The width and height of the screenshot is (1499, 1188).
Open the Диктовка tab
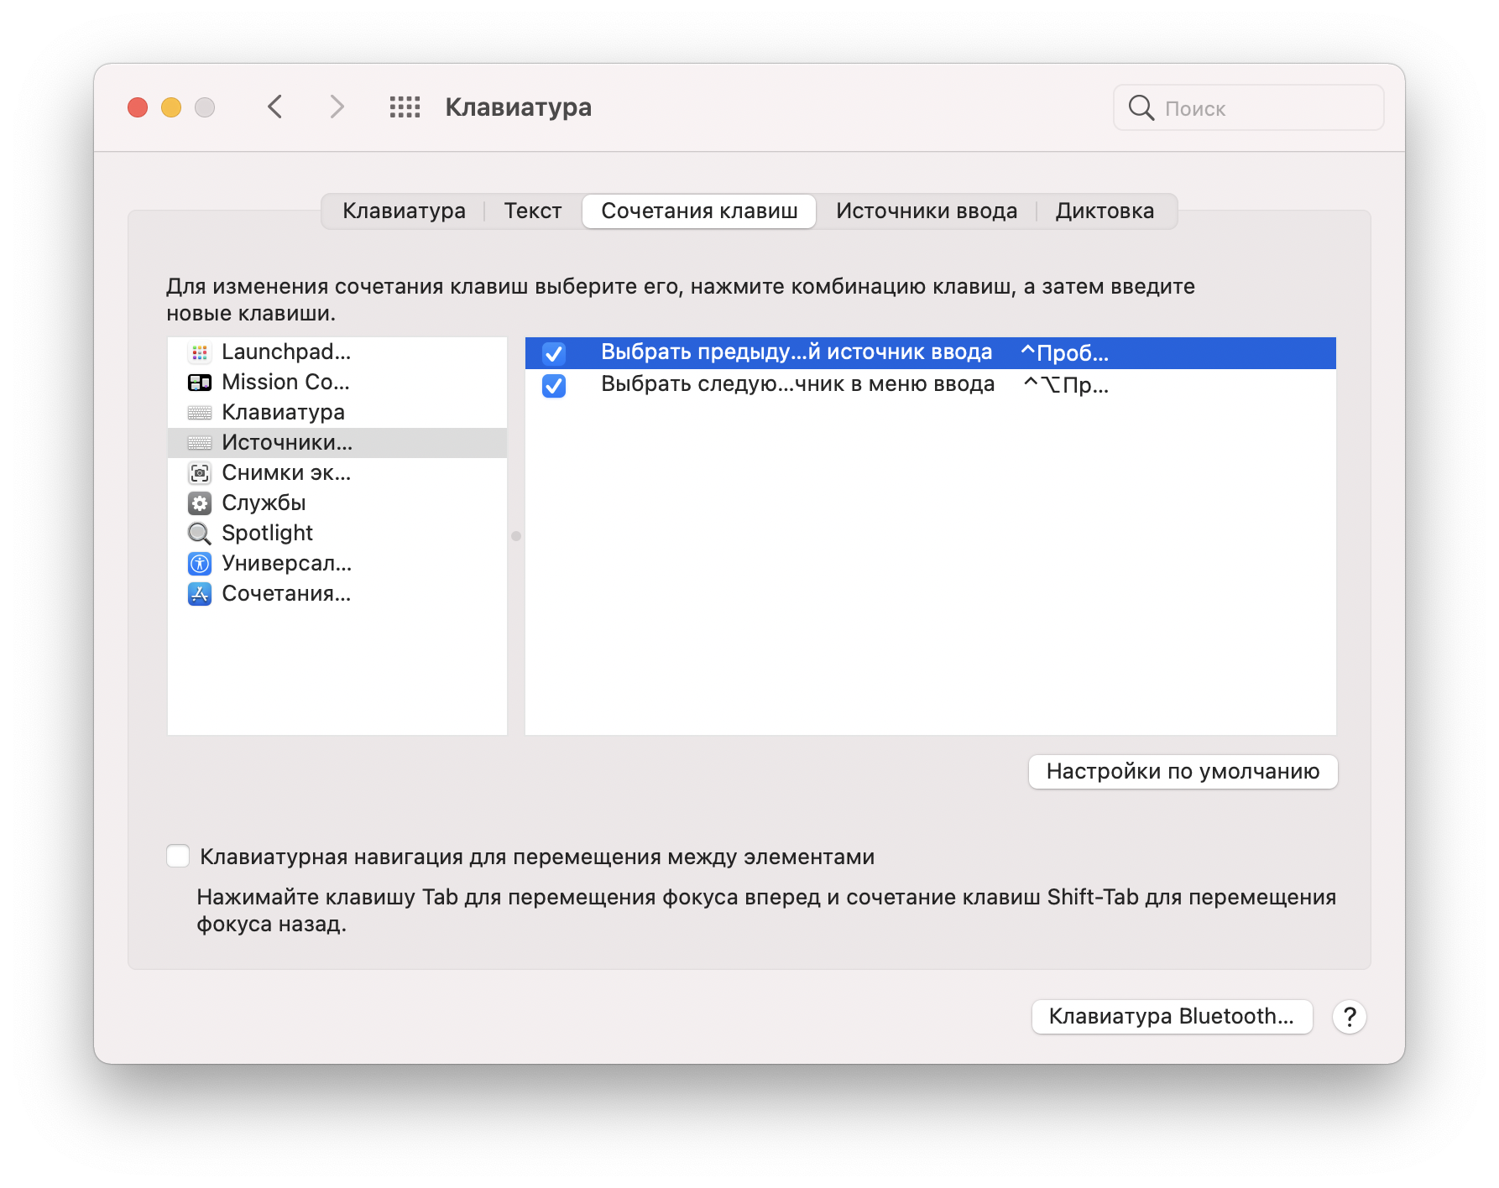pyautogui.click(x=1105, y=211)
